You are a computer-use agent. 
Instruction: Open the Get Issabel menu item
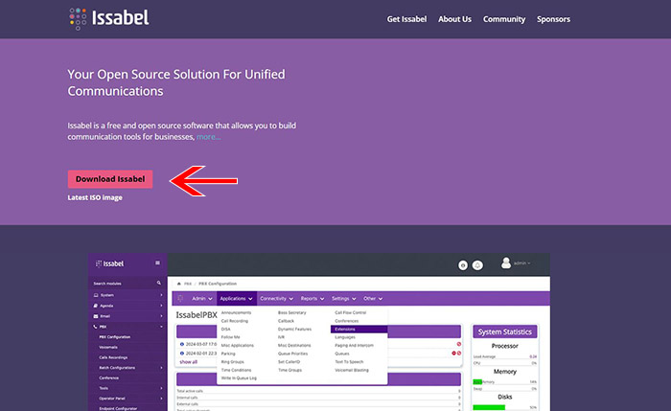pyautogui.click(x=406, y=19)
